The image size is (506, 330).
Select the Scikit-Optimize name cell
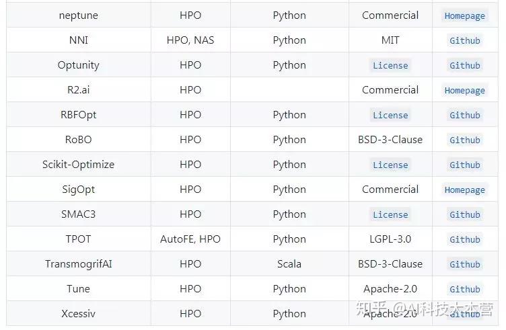tap(78, 165)
